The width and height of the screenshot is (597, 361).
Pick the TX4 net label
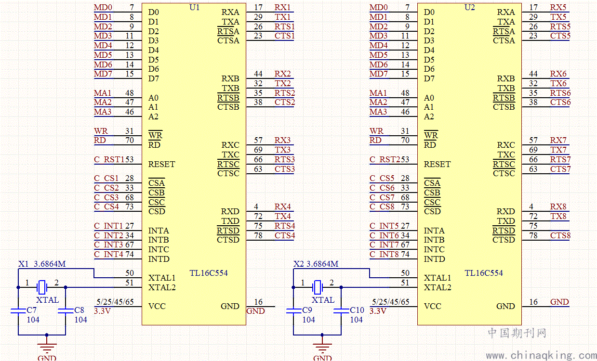coord(283,216)
